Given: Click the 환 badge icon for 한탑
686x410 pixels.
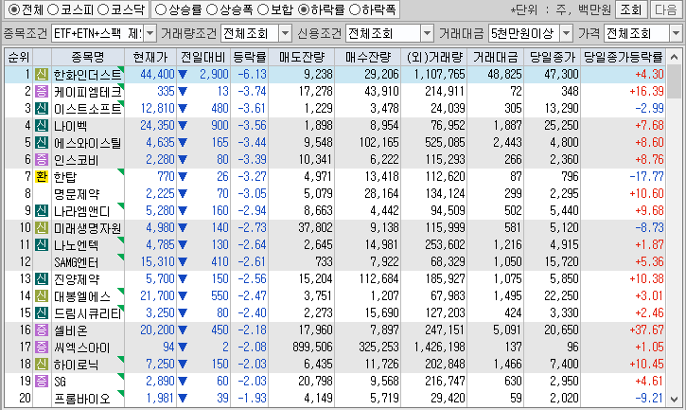Looking at the screenshot, I should pos(42,177).
